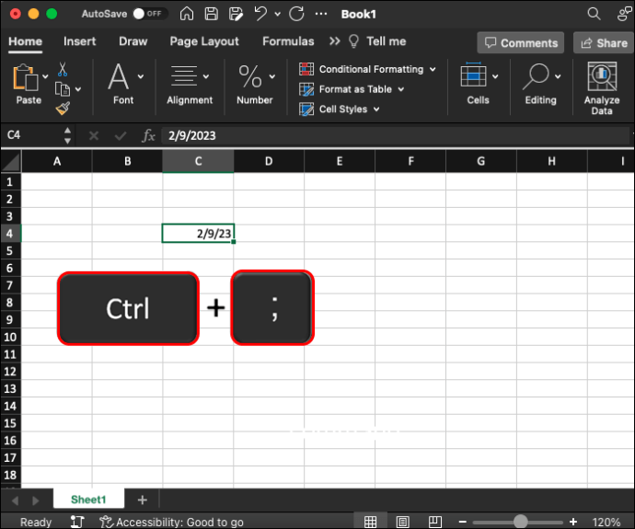Image resolution: width=635 pixels, height=529 pixels.
Task: Redo the last action
Action: click(296, 14)
